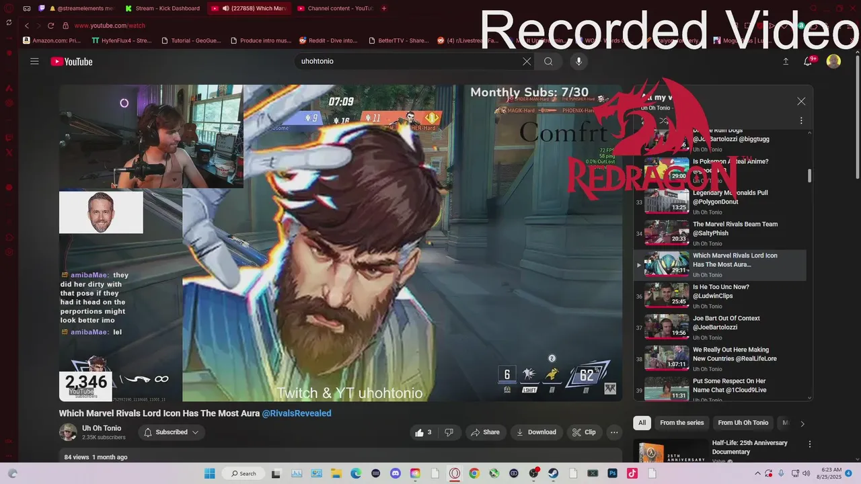This screenshot has height=484, width=861.
Task: Start voice search with the microphone icon
Action: tap(578, 61)
